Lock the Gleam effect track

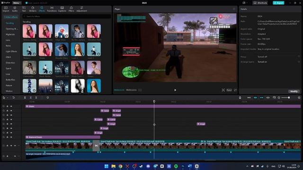(8, 106)
